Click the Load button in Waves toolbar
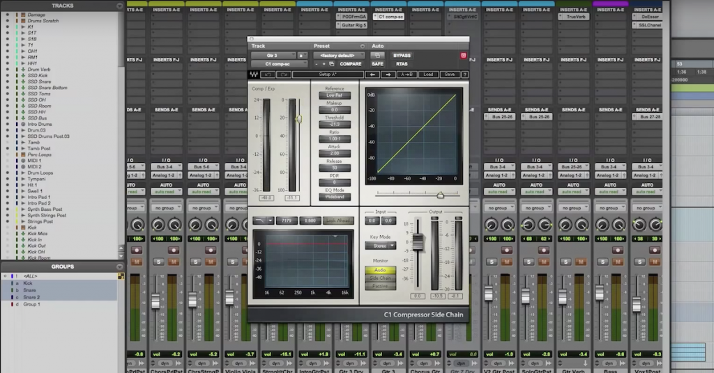The width and height of the screenshot is (714, 373). 428,74
